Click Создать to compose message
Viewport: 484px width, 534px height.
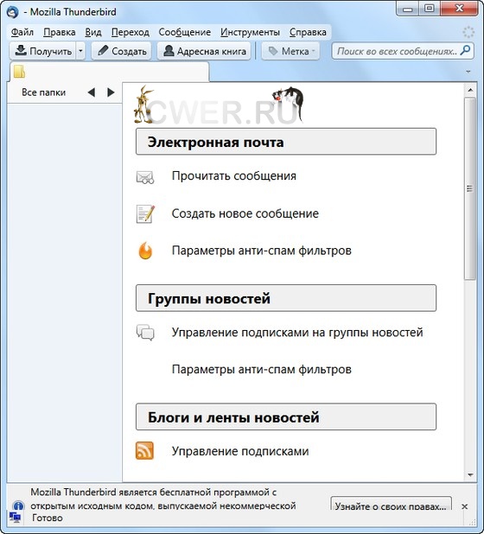(122, 51)
